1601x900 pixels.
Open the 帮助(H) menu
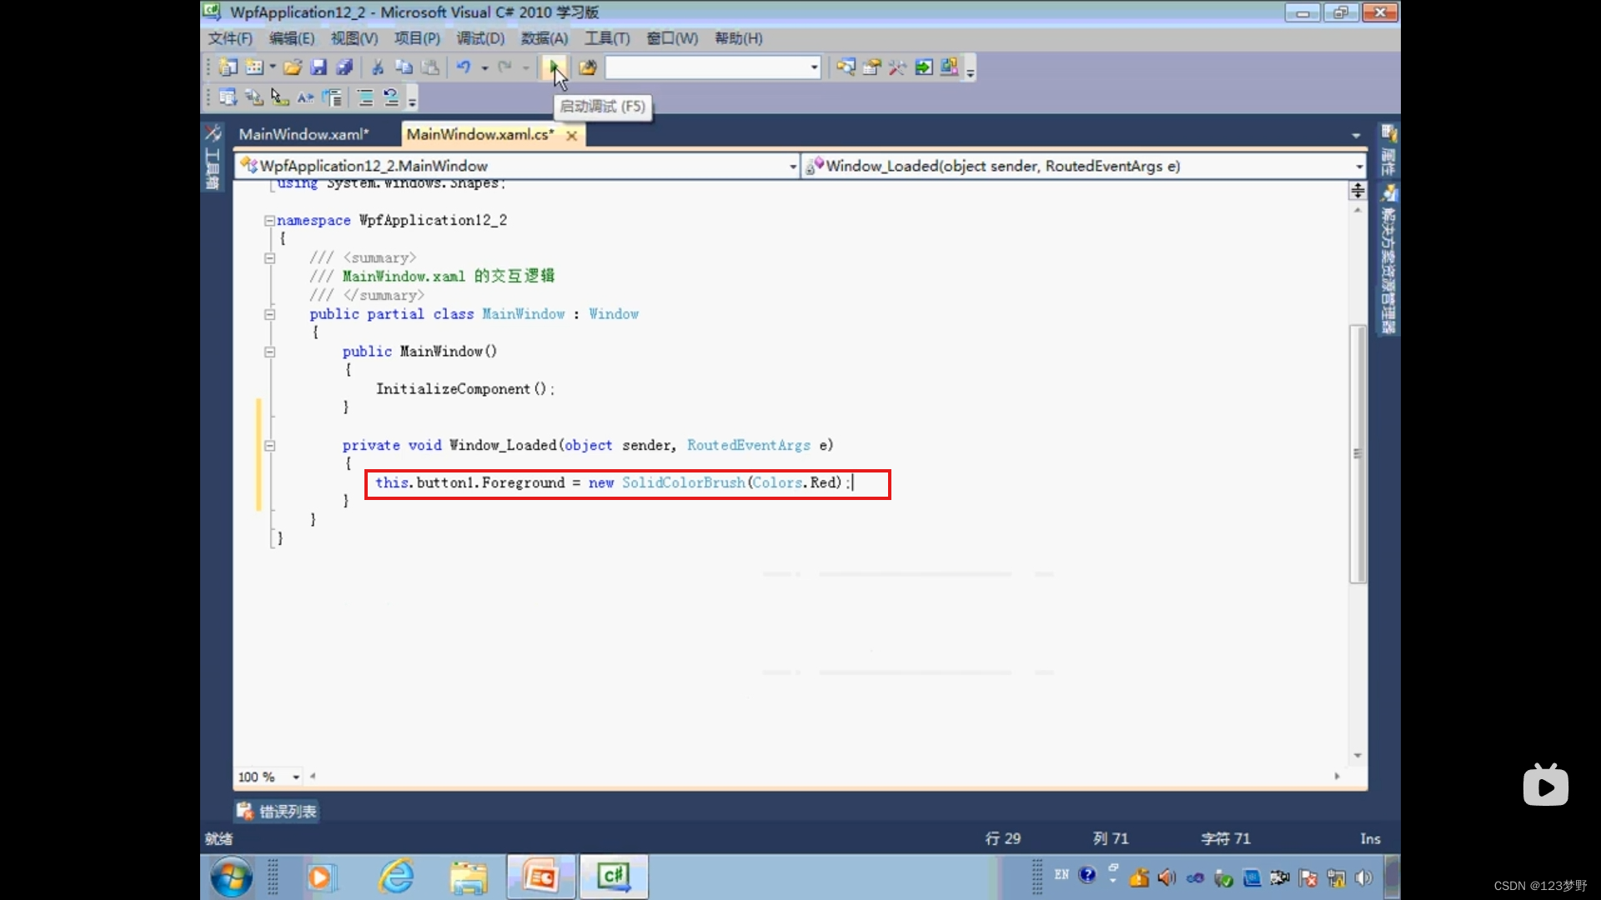(738, 38)
